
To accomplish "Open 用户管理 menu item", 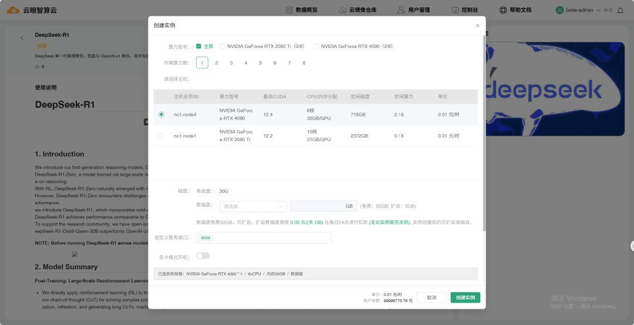I will point(419,10).
